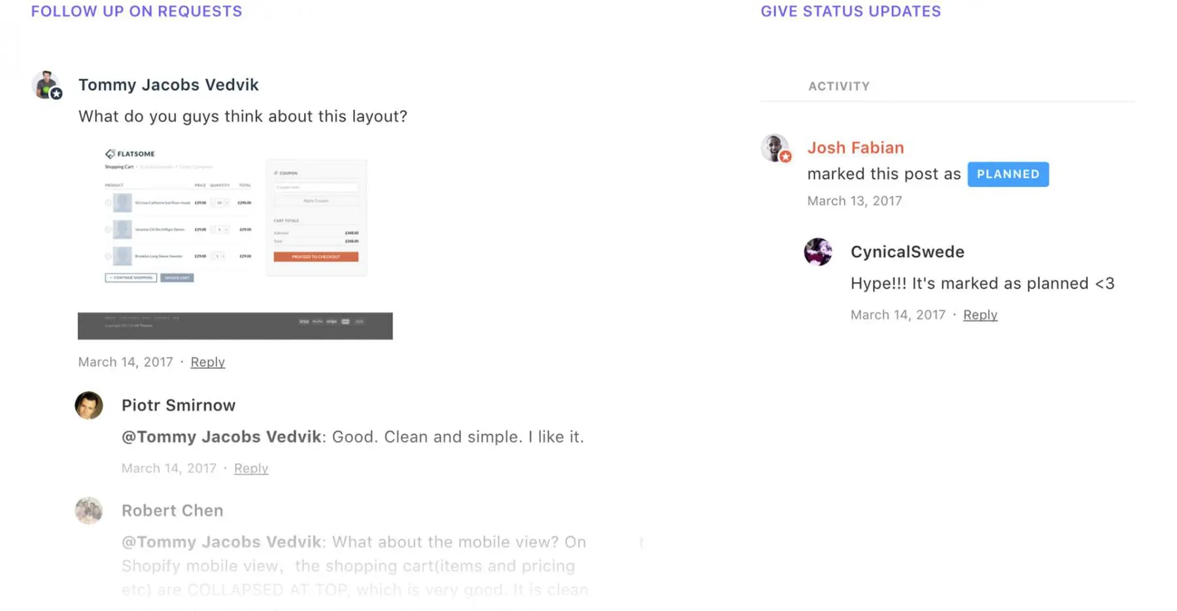Click @Tommy Jacobs Vedvik mention in Robert's reply
This screenshot has width=1177, height=611.
tap(221, 542)
